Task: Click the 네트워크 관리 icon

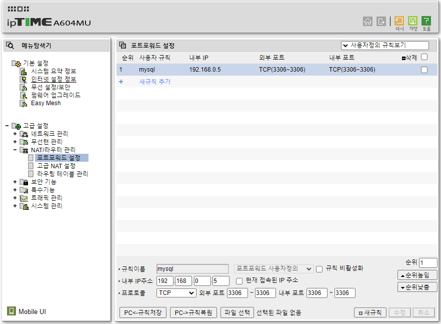Action: tap(24, 134)
